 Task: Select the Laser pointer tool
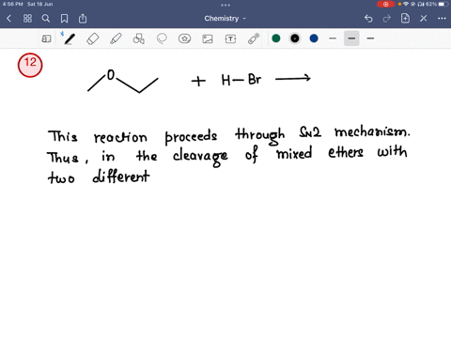coord(254,38)
